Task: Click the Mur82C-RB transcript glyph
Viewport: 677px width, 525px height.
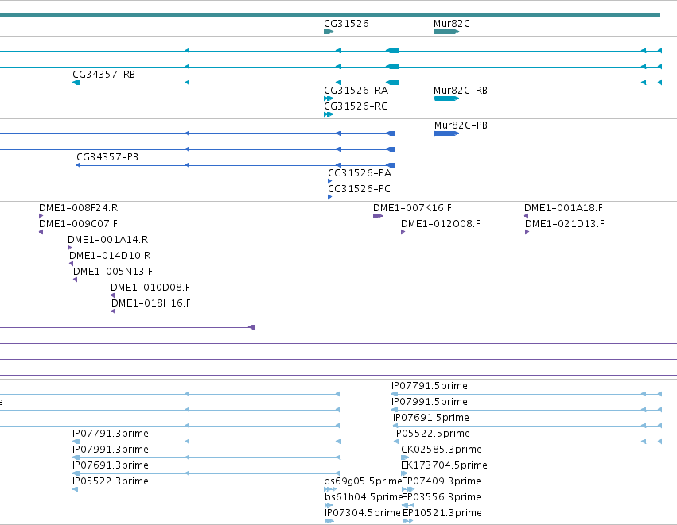Action: [446, 98]
